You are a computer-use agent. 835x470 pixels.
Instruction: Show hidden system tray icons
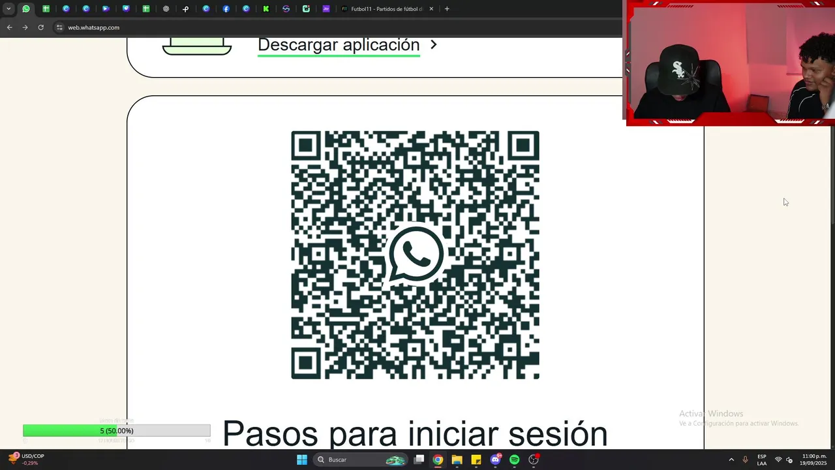[731, 460]
